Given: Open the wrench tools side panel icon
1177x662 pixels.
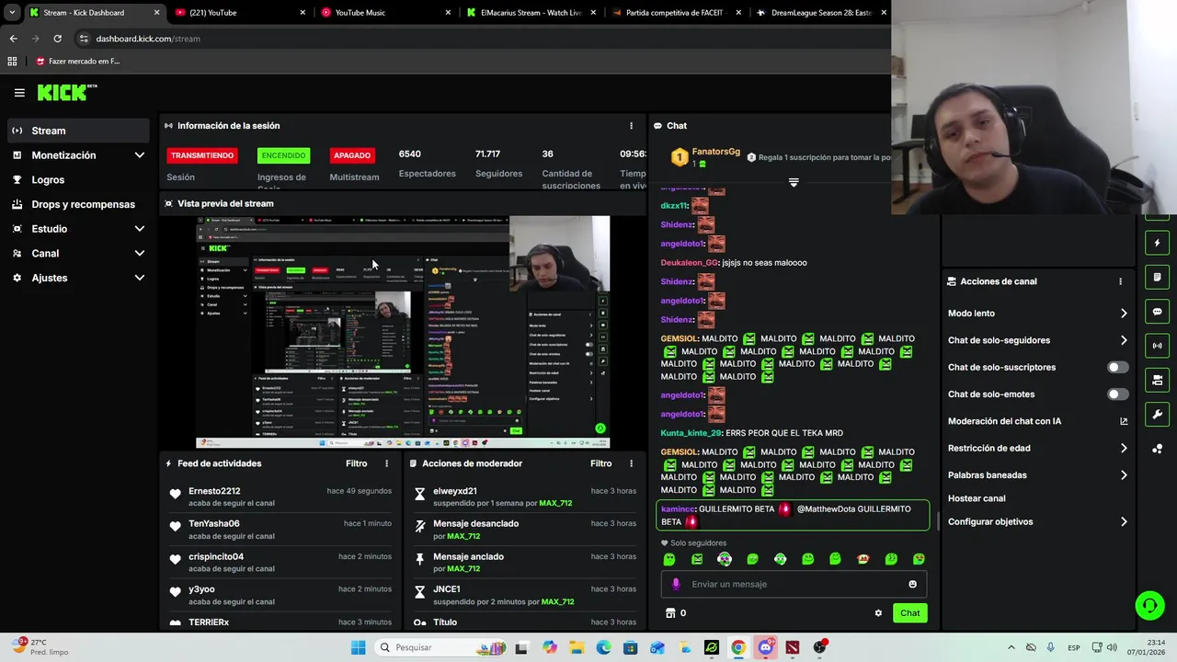Looking at the screenshot, I should pyautogui.click(x=1157, y=414).
